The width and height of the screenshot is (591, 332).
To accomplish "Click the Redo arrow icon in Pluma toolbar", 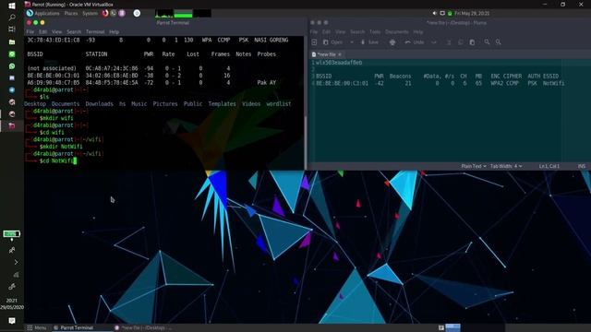I will click(x=434, y=42).
